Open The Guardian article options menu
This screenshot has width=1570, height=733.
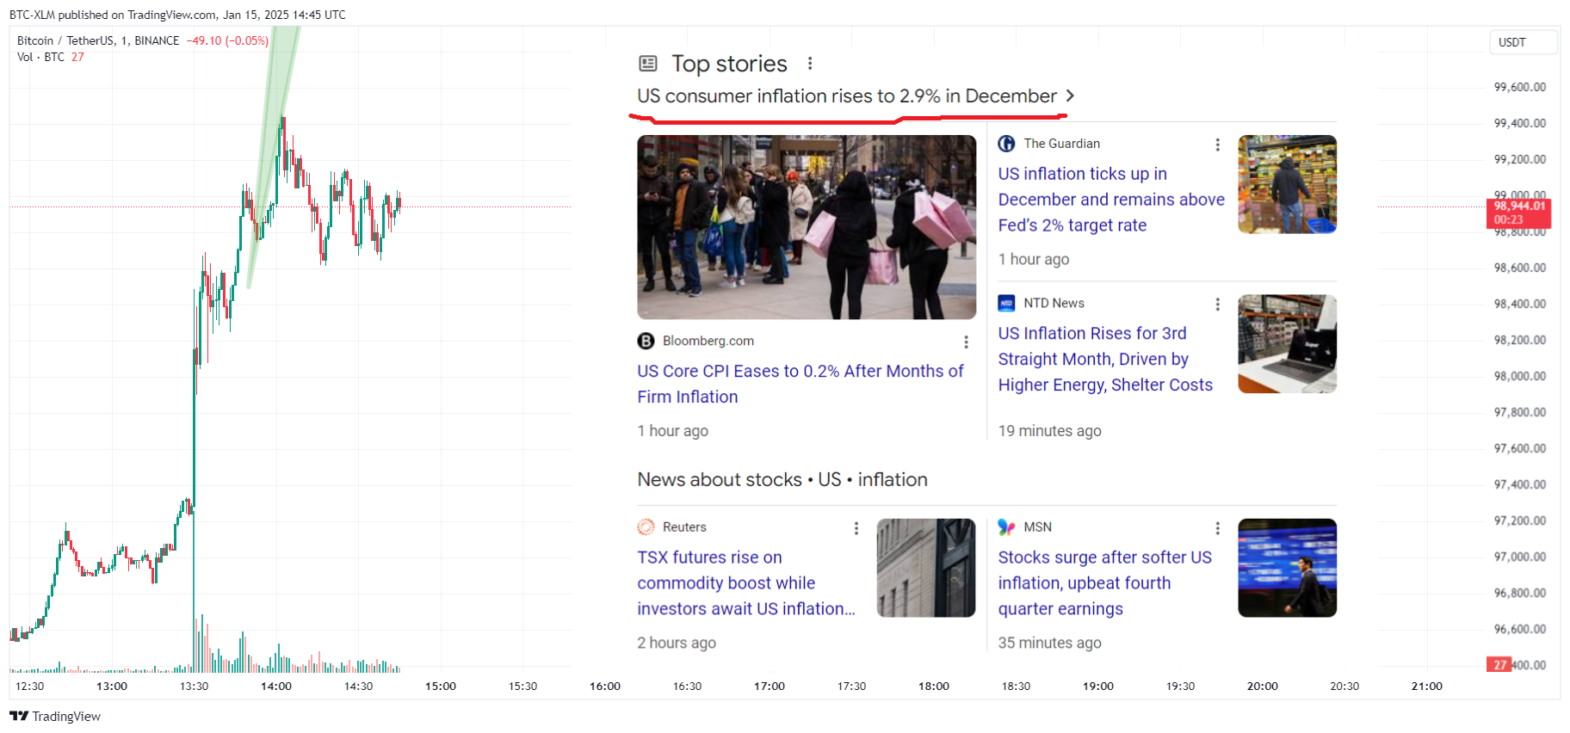tap(1217, 145)
